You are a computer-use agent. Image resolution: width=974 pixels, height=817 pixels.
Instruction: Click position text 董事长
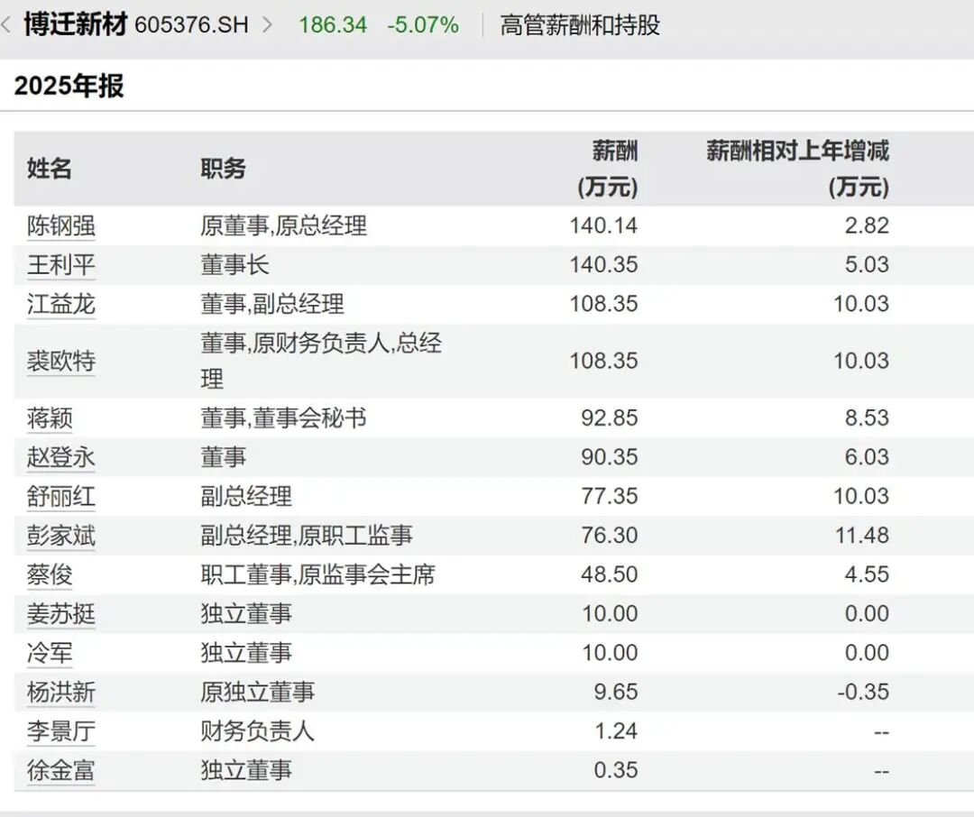[x=234, y=265]
